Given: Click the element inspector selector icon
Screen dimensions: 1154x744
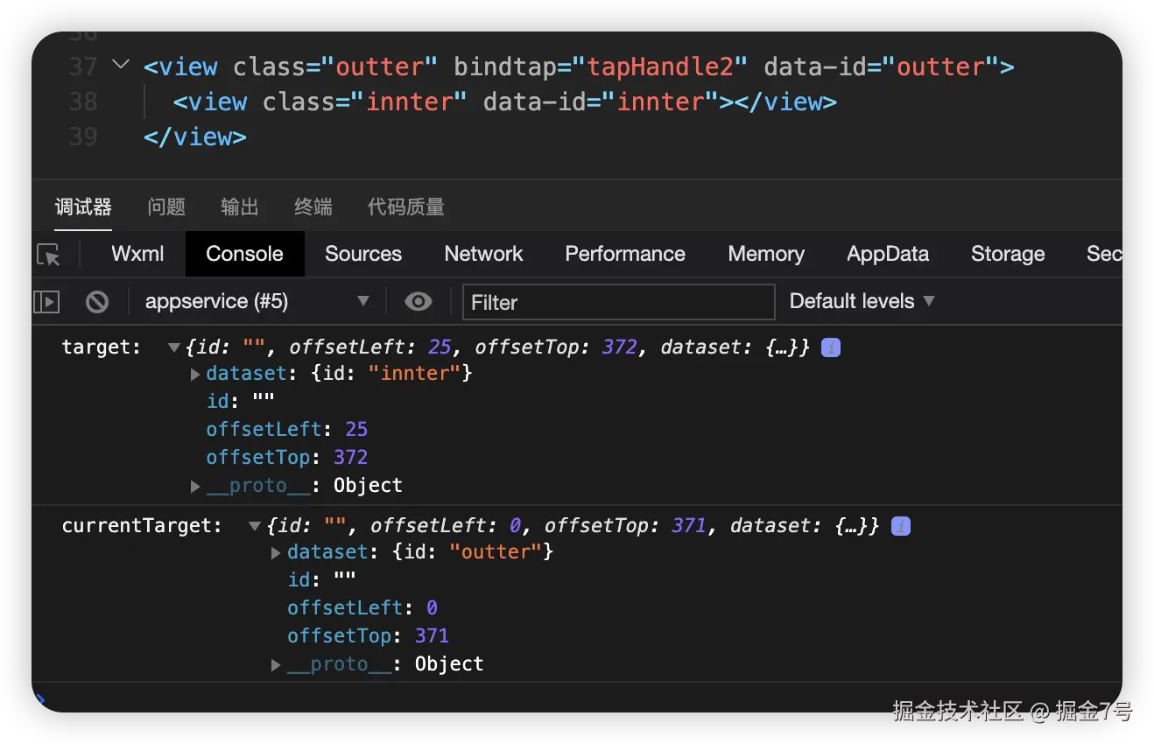Looking at the screenshot, I should [x=49, y=255].
